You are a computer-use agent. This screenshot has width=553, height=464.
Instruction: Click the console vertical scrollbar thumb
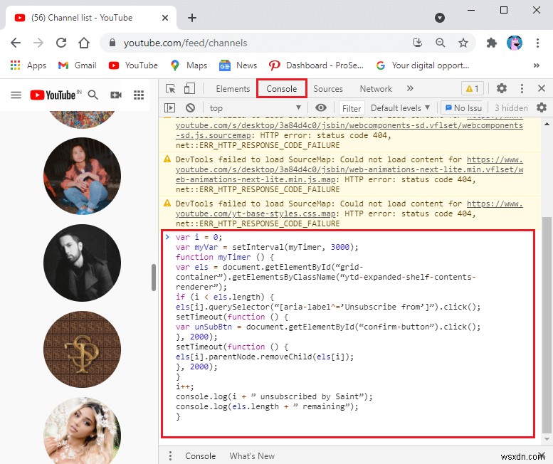(x=547, y=325)
